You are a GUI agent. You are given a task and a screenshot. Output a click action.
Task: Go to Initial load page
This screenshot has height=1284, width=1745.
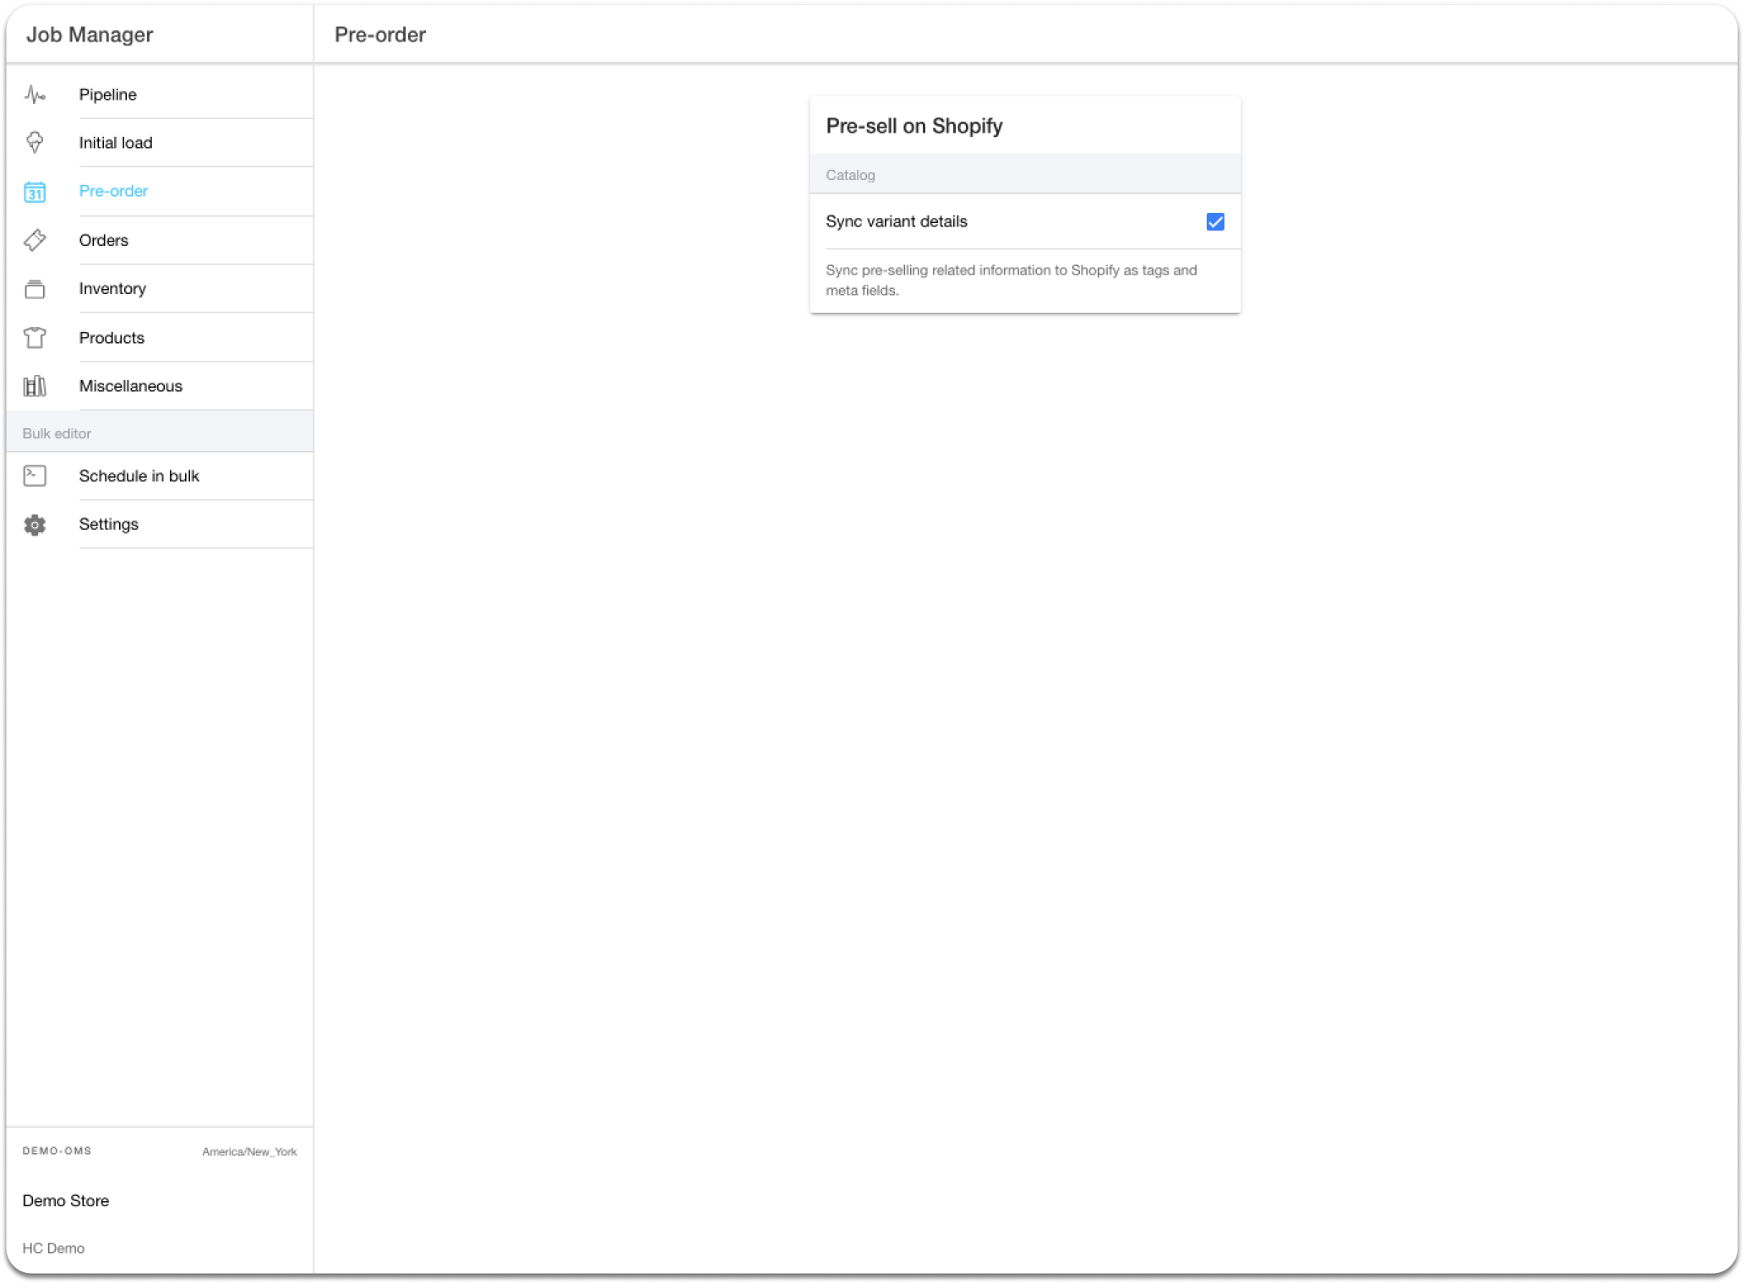[x=116, y=143]
